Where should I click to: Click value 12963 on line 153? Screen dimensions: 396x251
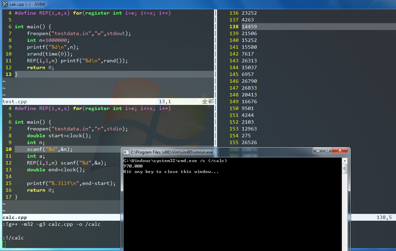249,129
